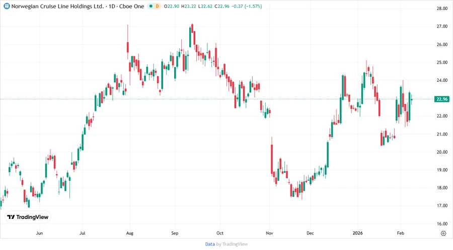This screenshot has width=453, height=250.
Task: Click the orange D data-delay indicator
Action: (157, 6)
